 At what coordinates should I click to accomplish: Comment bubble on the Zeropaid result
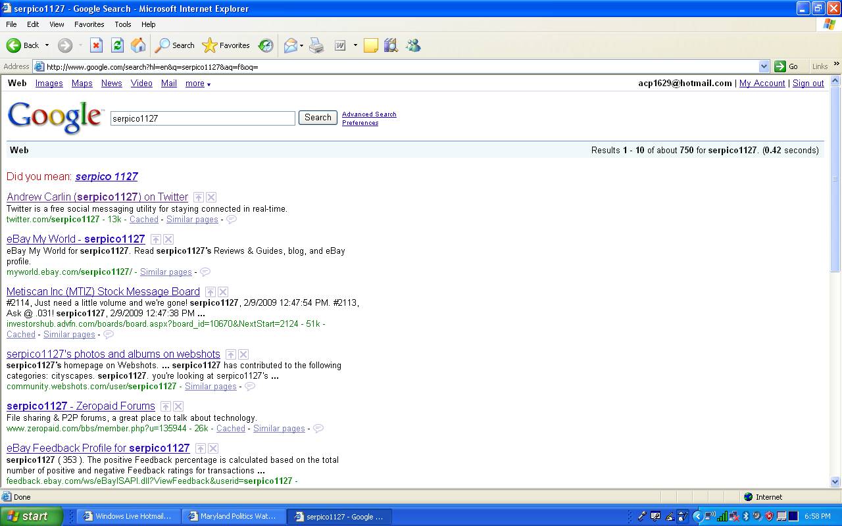pyautogui.click(x=318, y=429)
